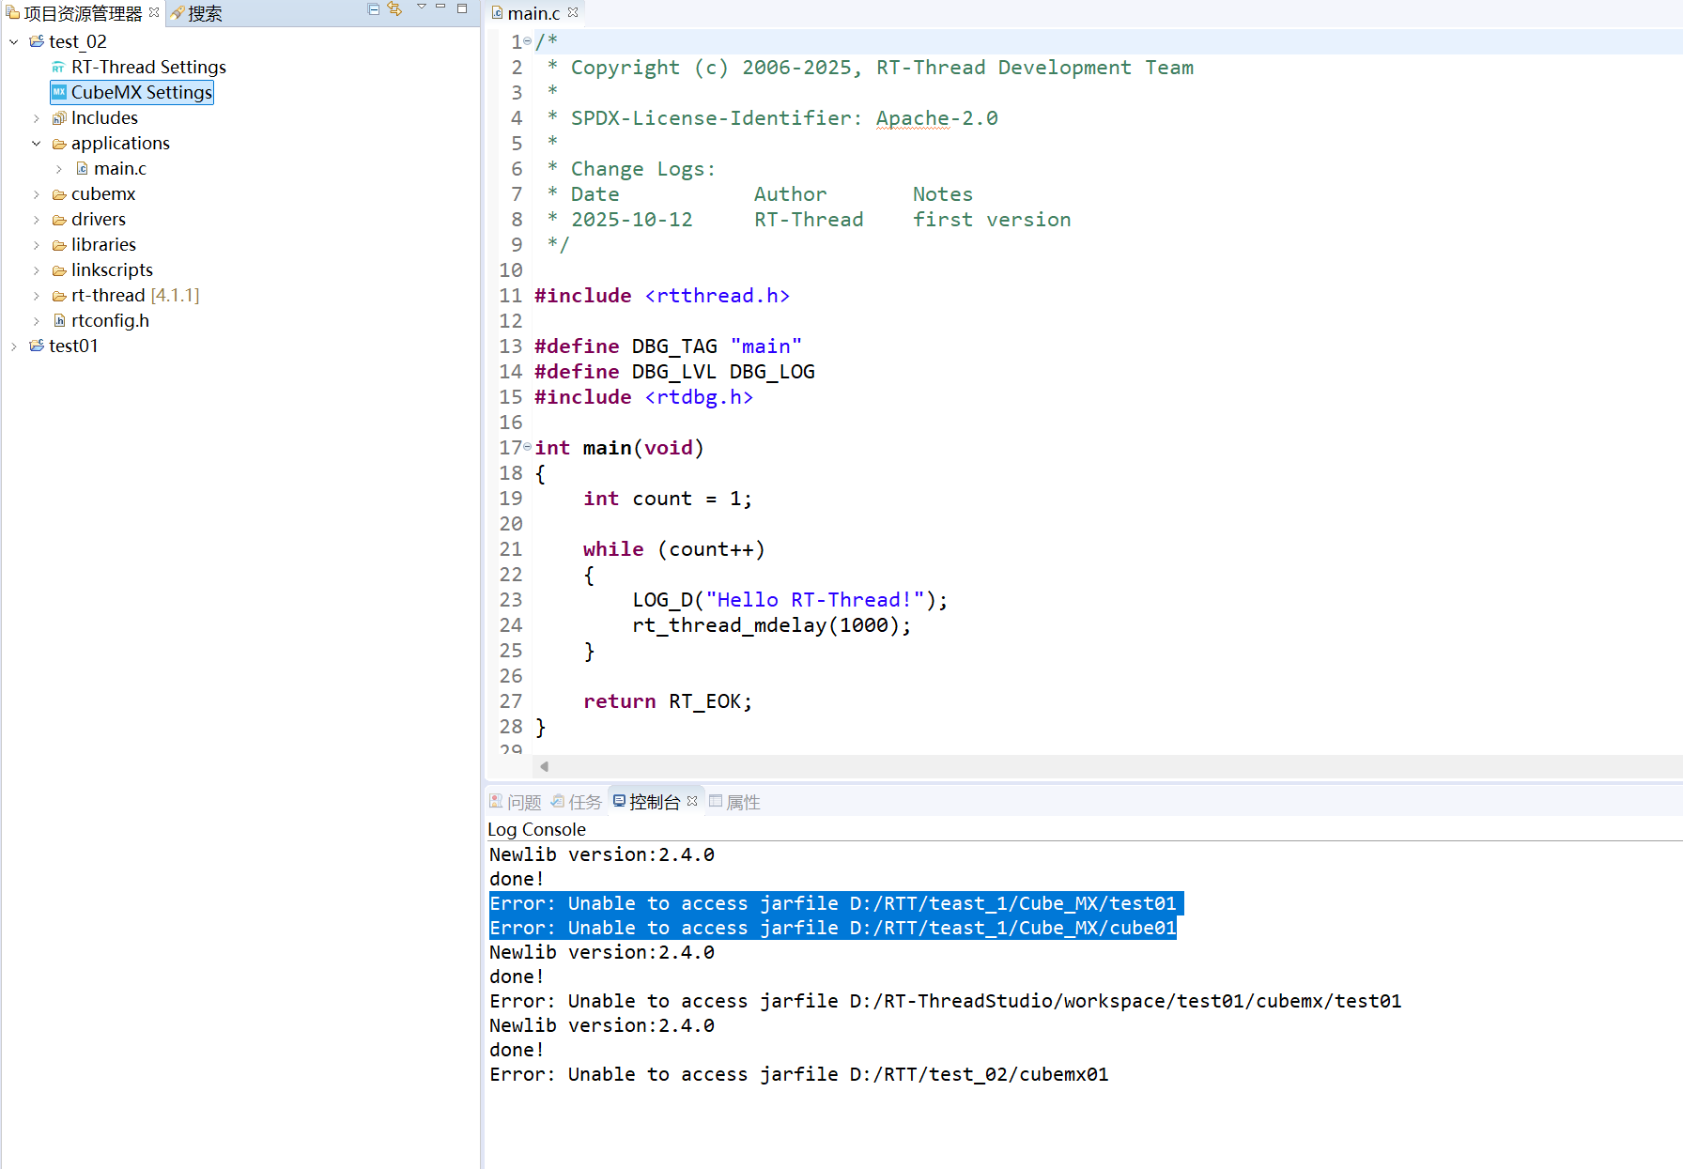Viewport: 1683px width, 1169px height.
Task: Click error line ending cubemx/test01
Action: click(x=946, y=1001)
